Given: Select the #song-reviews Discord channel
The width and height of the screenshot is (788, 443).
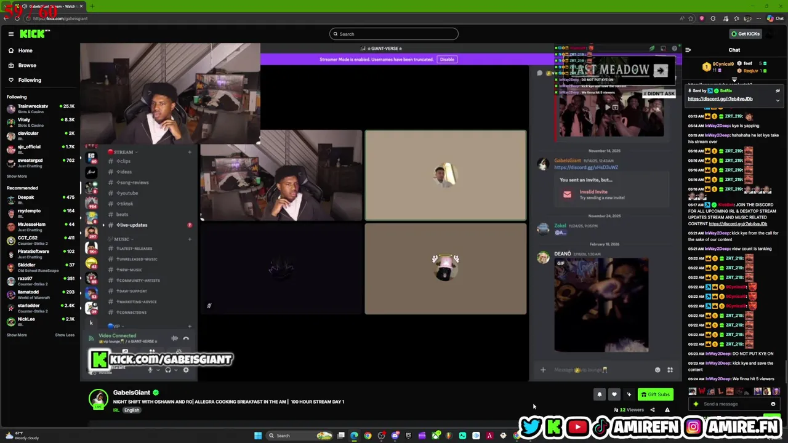Looking at the screenshot, I should [132, 183].
